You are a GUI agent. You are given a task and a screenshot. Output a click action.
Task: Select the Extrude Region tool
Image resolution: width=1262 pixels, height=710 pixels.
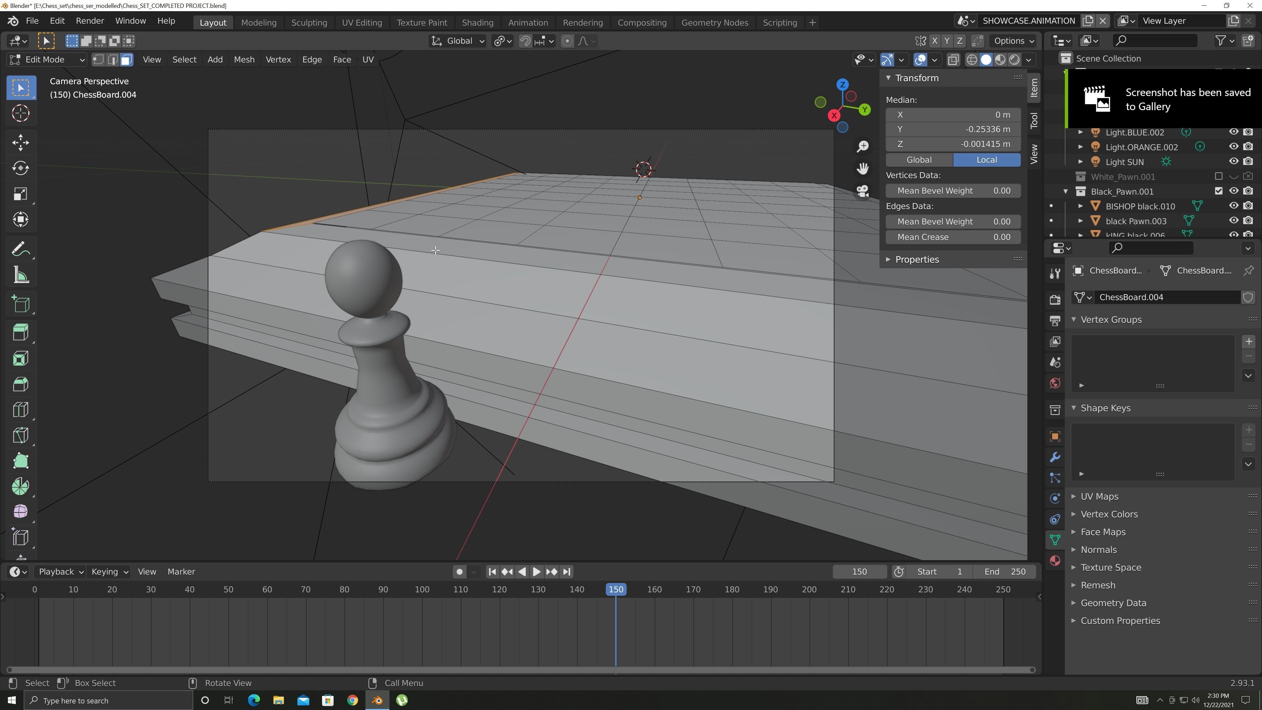coord(21,333)
